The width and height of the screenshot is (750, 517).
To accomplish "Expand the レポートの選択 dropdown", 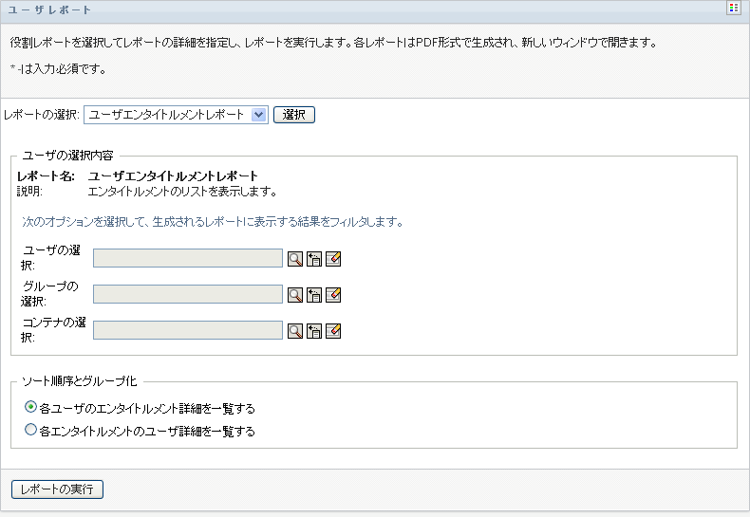I will pyautogui.click(x=258, y=115).
